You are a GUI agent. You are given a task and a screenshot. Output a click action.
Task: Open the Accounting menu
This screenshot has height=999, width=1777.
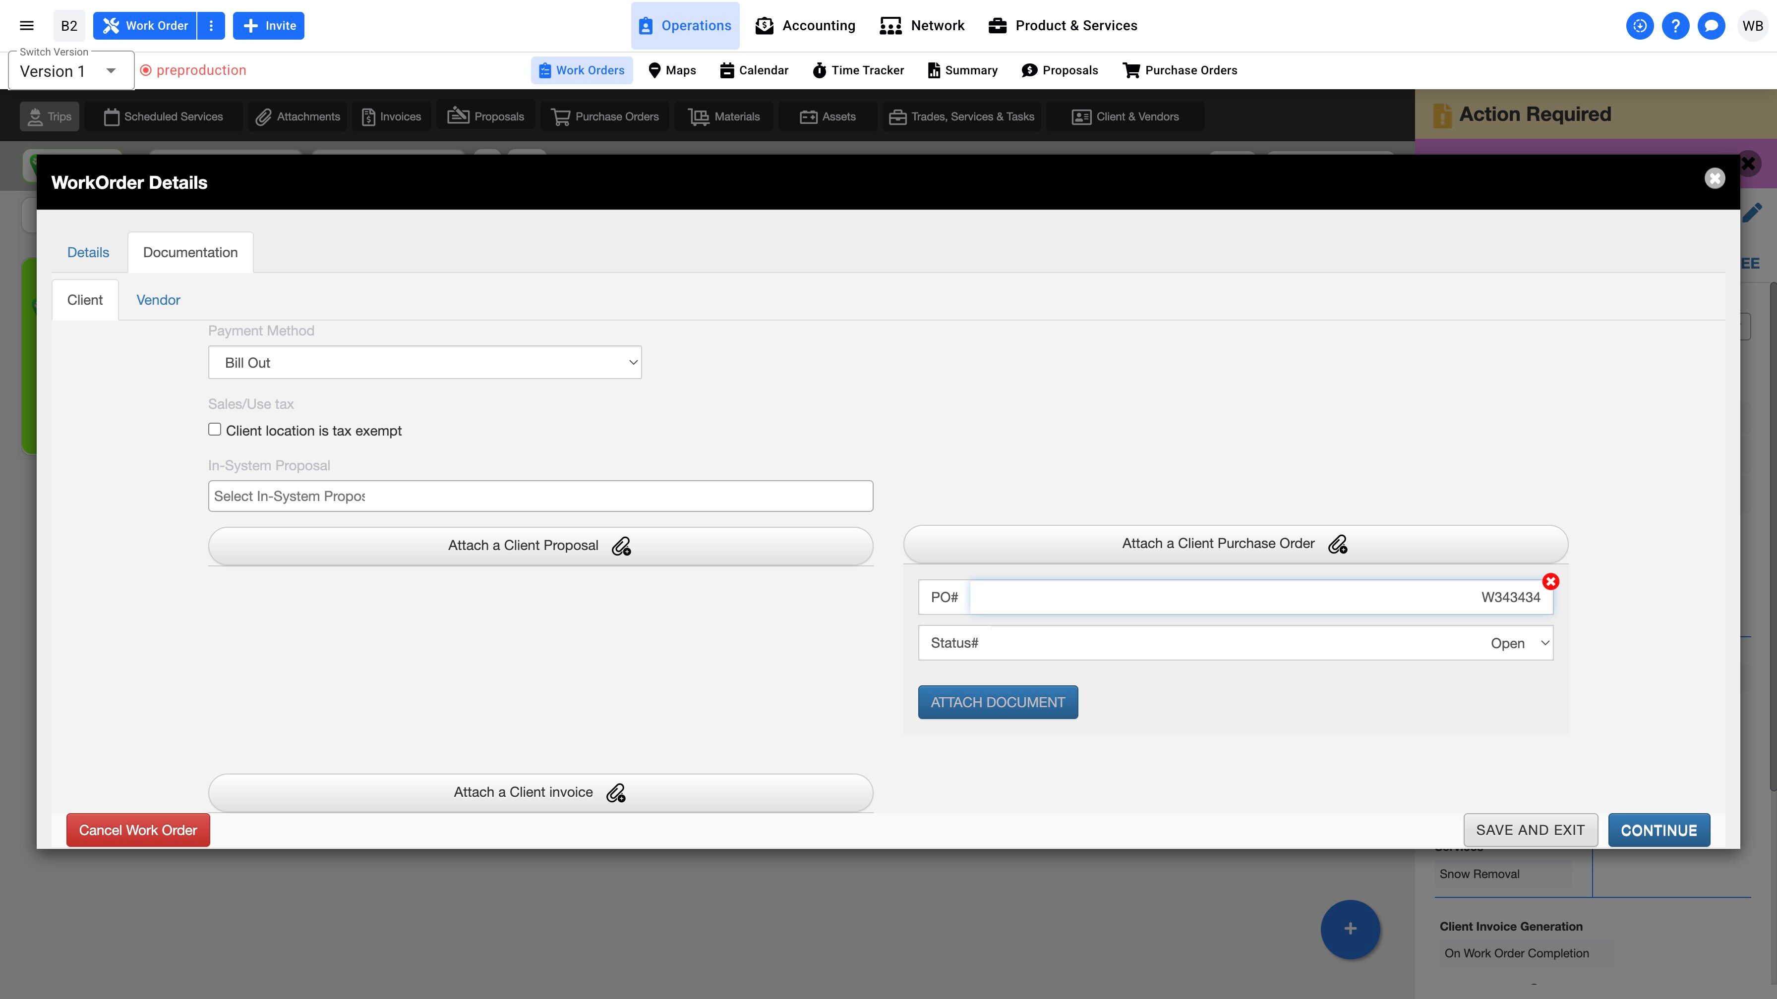tap(805, 25)
